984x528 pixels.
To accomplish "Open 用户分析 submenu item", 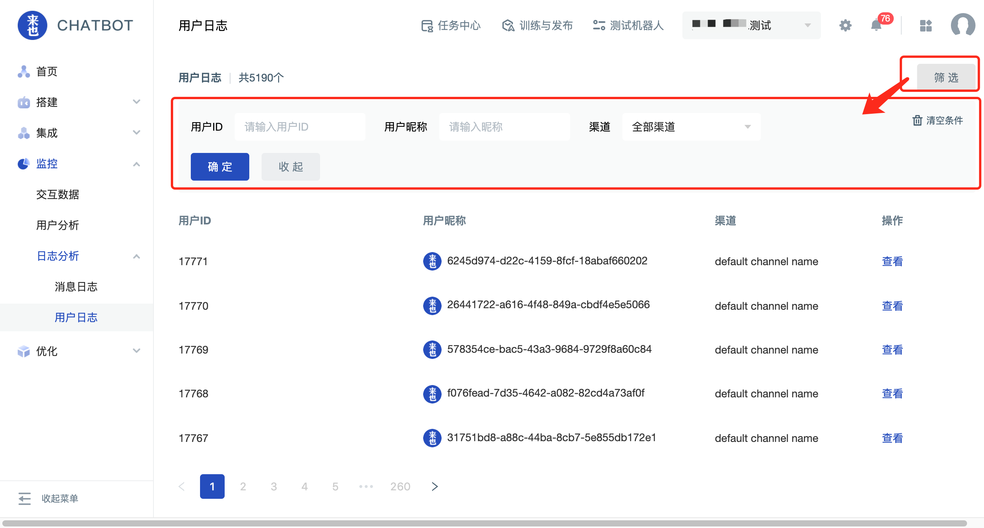I will tap(58, 225).
